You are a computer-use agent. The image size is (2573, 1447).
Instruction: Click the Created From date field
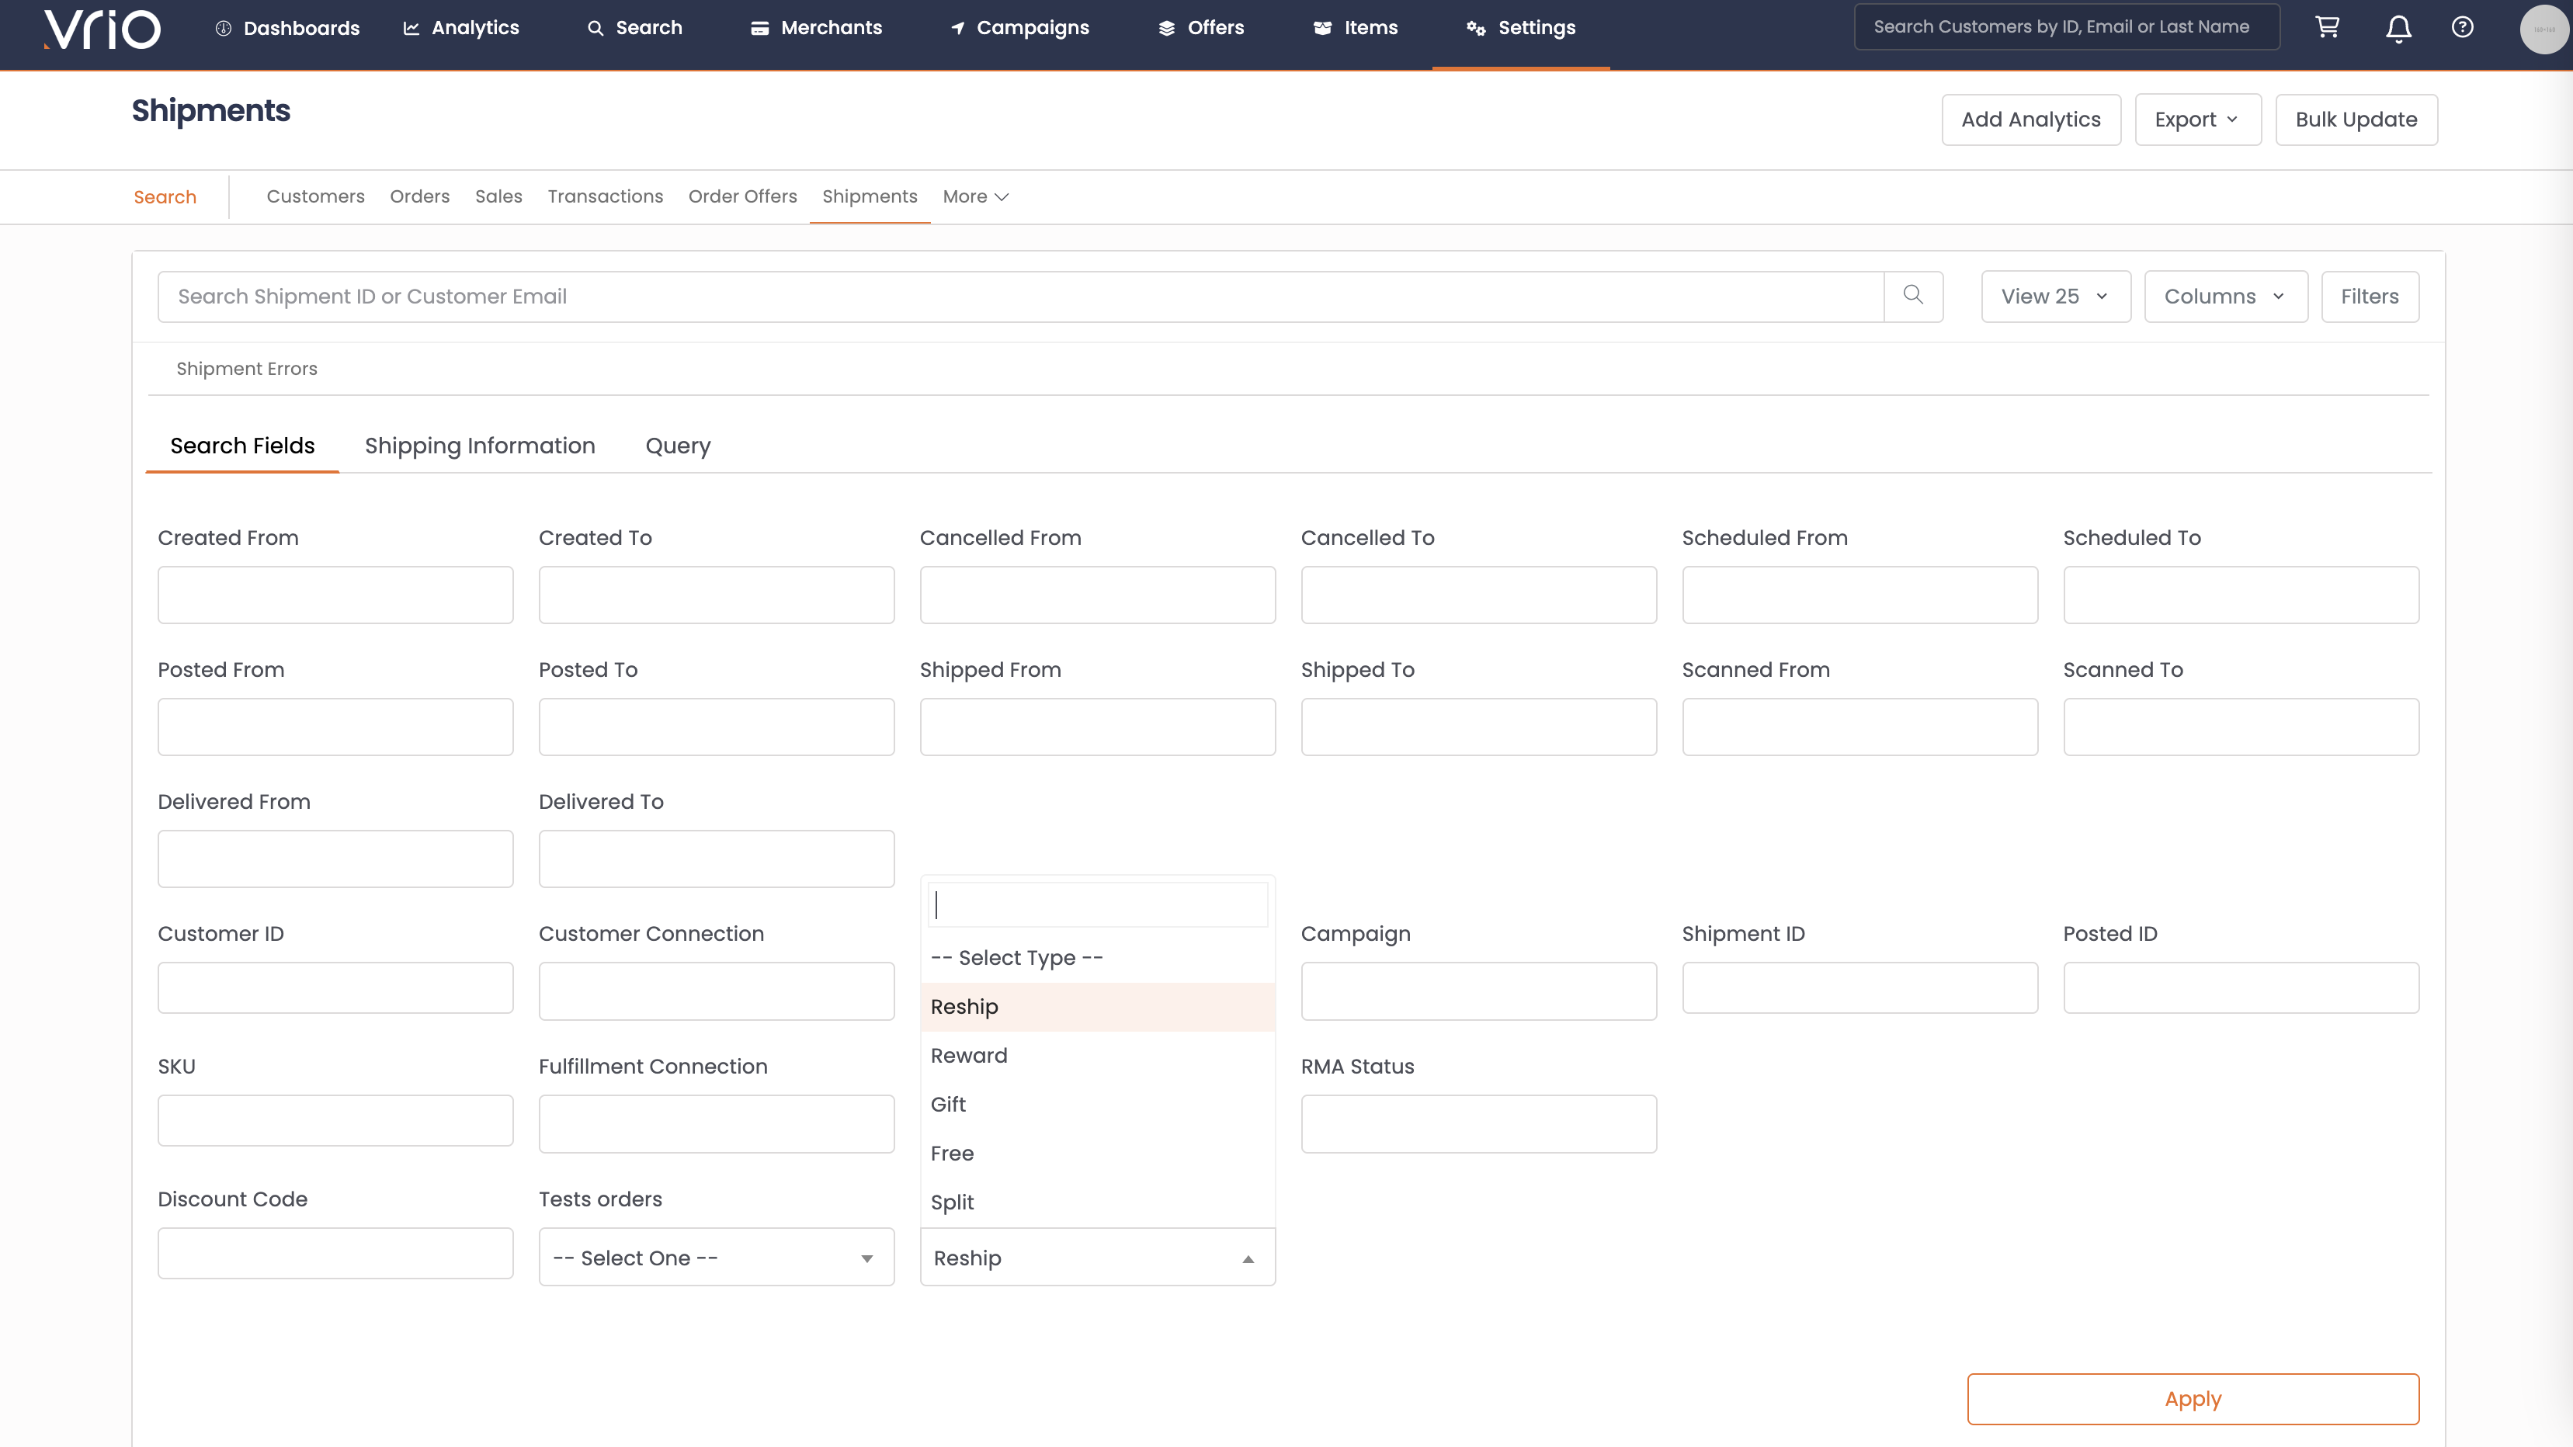pyautogui.click(x=335, y=595)
